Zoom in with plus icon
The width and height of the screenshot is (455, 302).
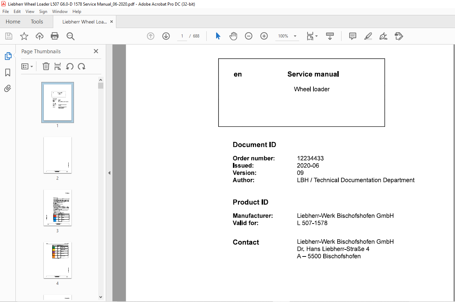coord(264,36)
